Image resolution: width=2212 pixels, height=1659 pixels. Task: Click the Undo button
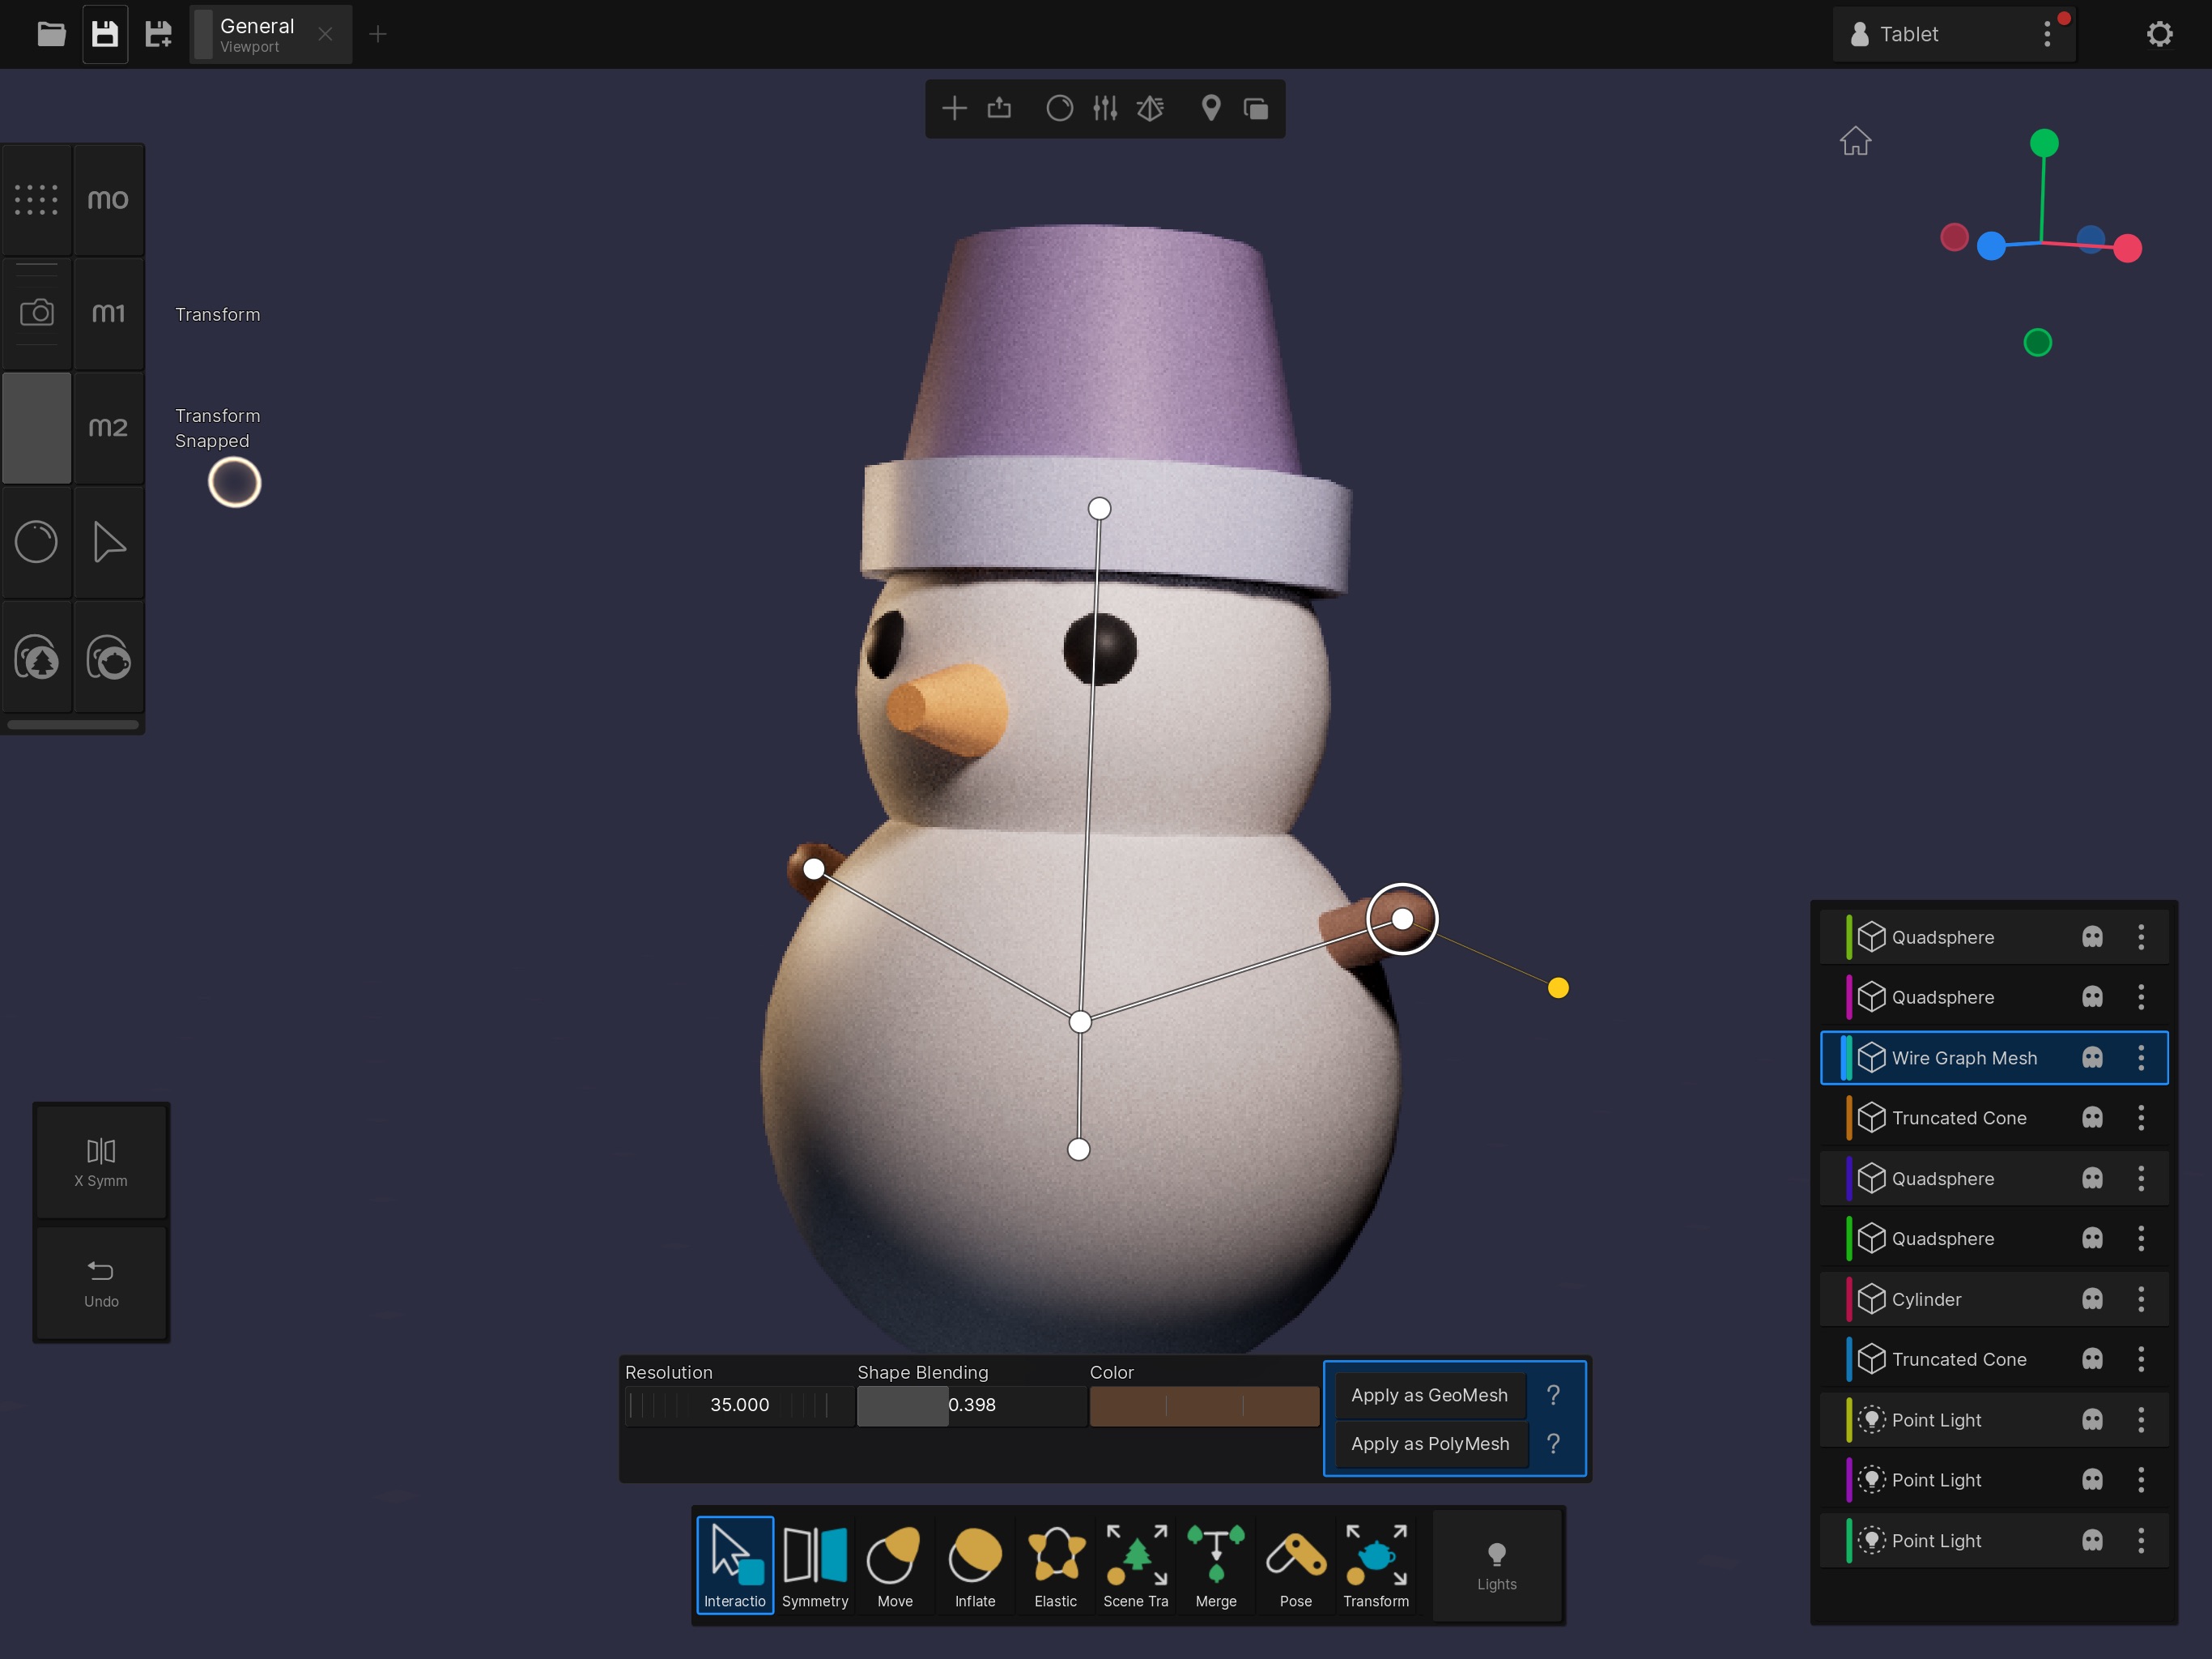pos(101,1283)
